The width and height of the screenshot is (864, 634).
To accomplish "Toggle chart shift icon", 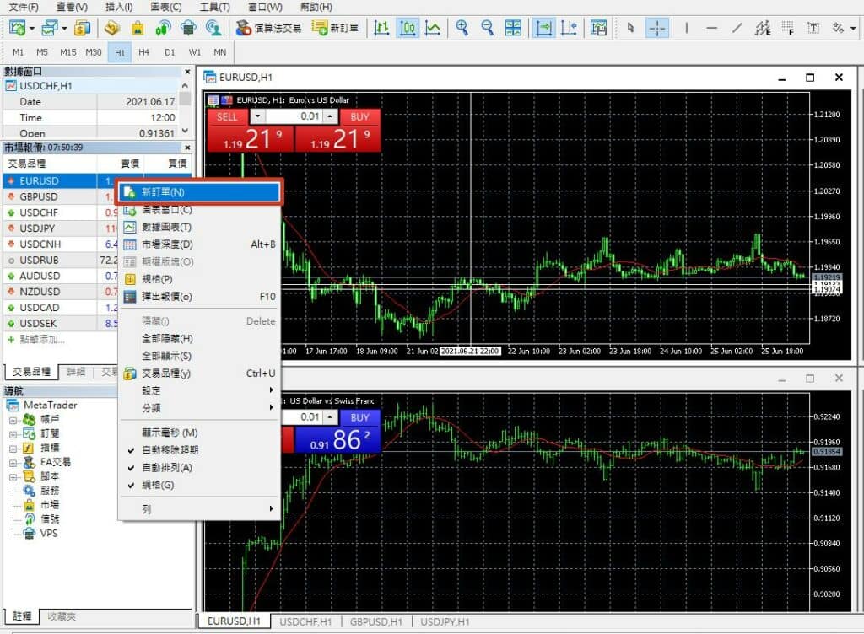I will 569,28.
